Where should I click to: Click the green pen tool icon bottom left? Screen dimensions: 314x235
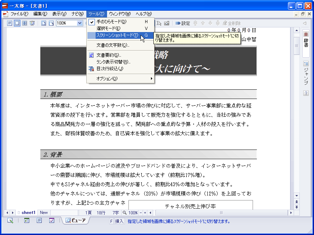[x=10, y=220]
